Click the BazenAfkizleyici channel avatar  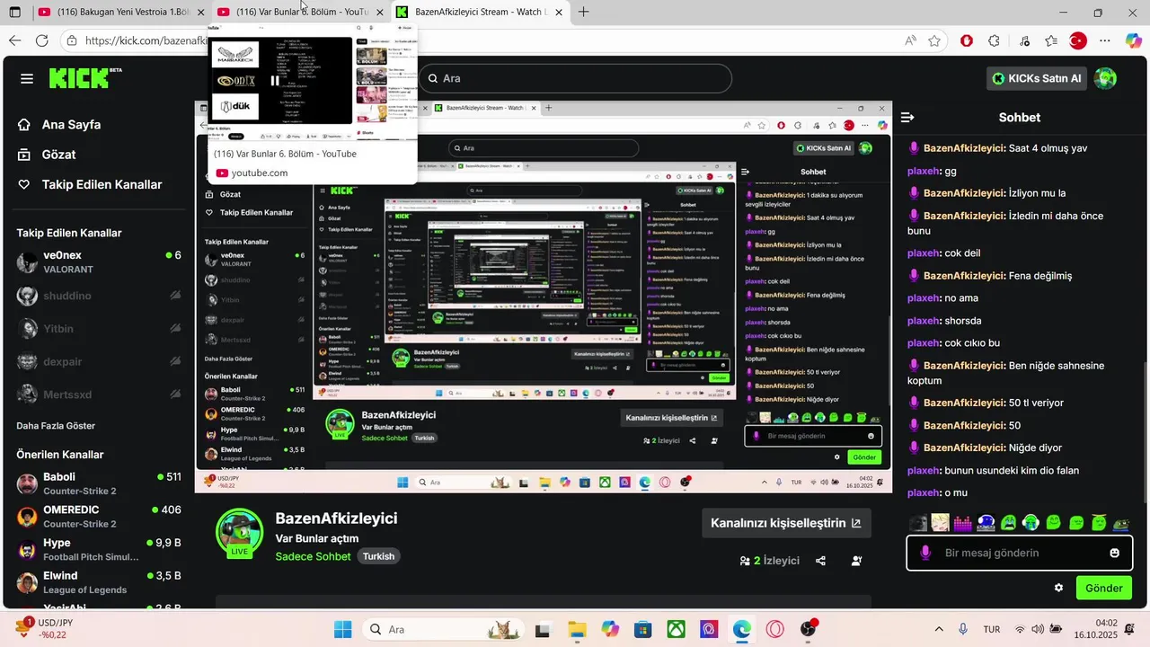point(239,532)
